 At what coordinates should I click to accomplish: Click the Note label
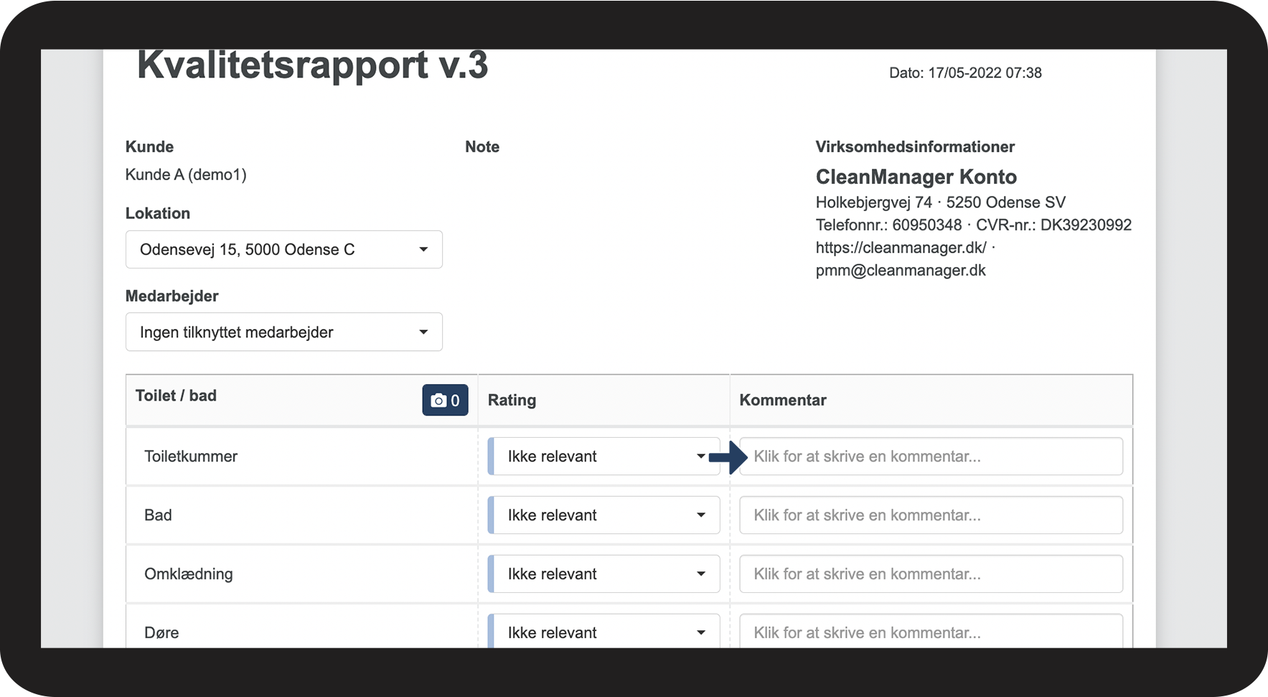(482, 147)
